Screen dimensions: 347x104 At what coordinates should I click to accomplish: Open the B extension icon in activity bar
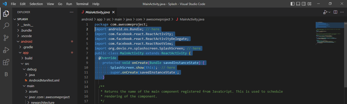point(6,74)
